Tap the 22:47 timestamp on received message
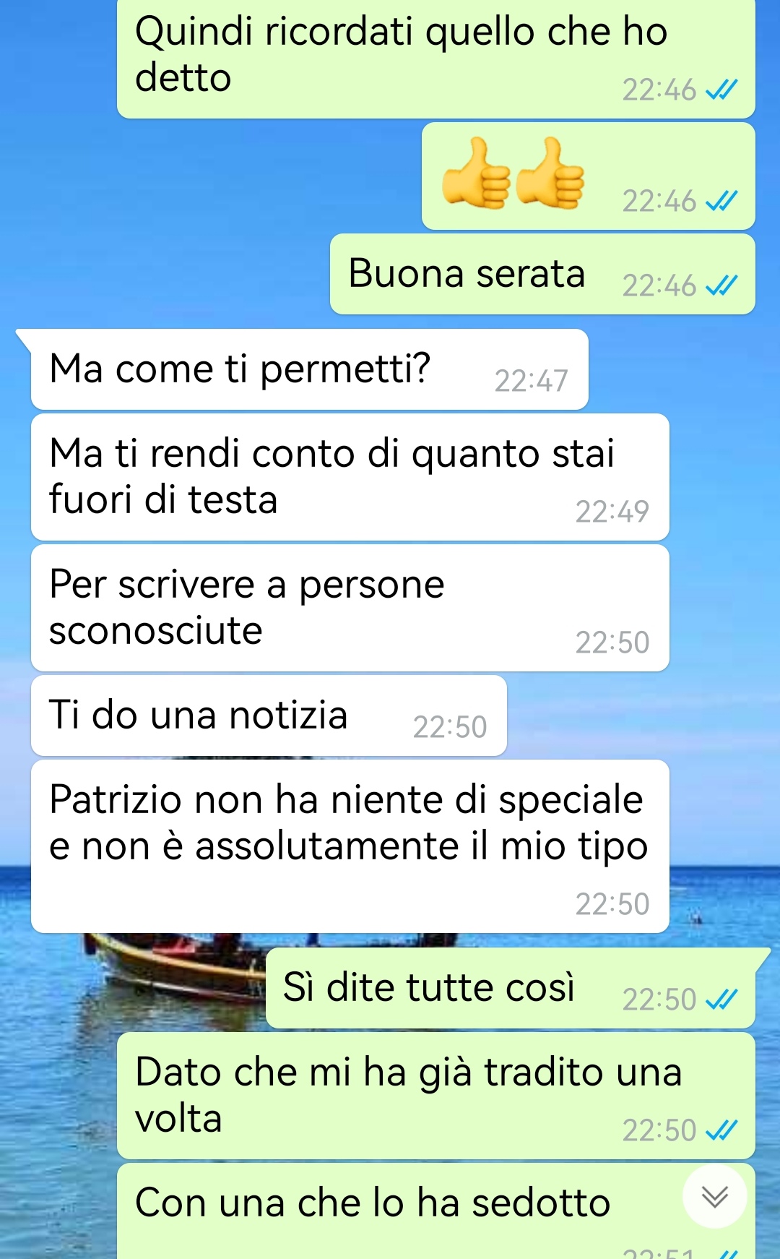780x1259 pixels. click(x=532, y=381)
